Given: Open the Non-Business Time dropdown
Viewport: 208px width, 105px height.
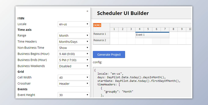Looking at the screenshot, I should point(73,48).
